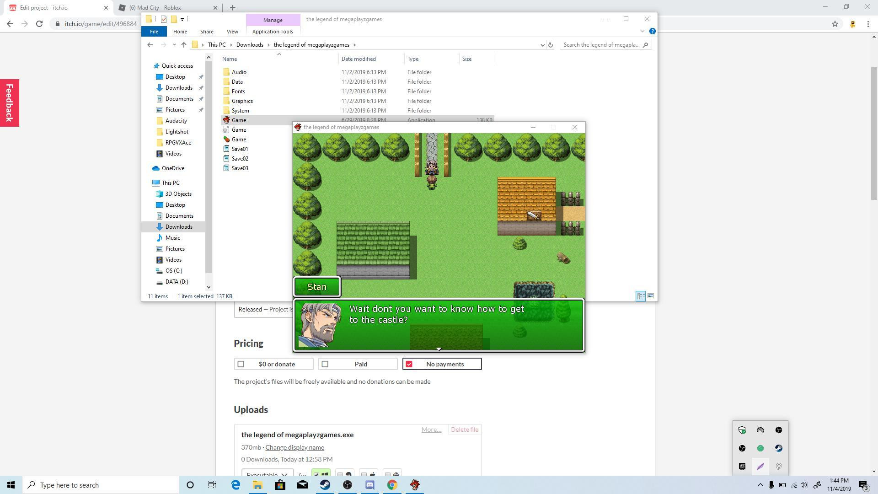Image resolution: width=878 pixels, height=494 pixels.
Task: Open address bar history dropdown in Explorer
Action: click(542, 45)
